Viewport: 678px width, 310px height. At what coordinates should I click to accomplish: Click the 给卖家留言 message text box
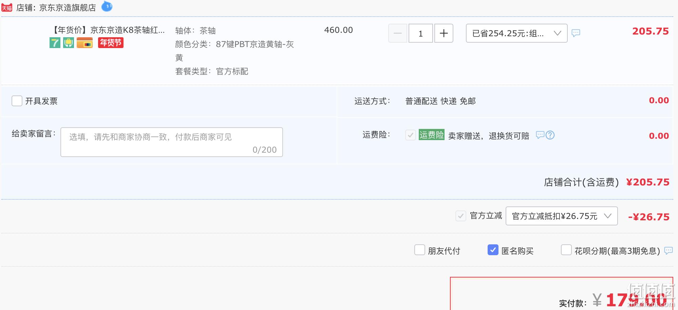pos(172,142)
